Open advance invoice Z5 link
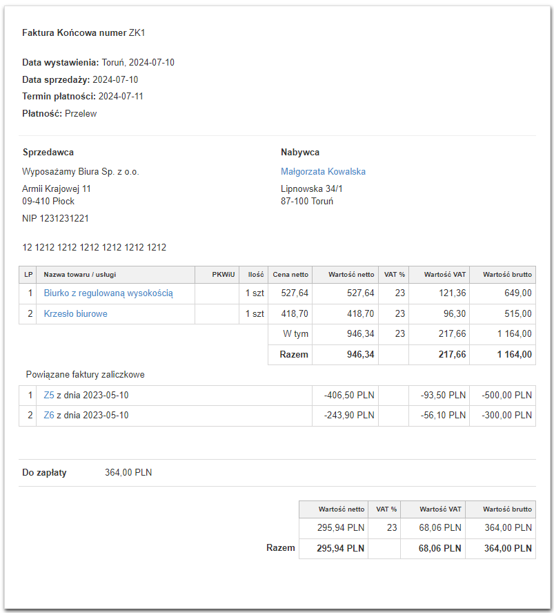554x613 pixels. point(49,396)
